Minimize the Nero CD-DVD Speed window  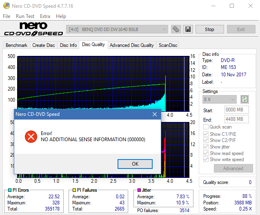point(213,6)
